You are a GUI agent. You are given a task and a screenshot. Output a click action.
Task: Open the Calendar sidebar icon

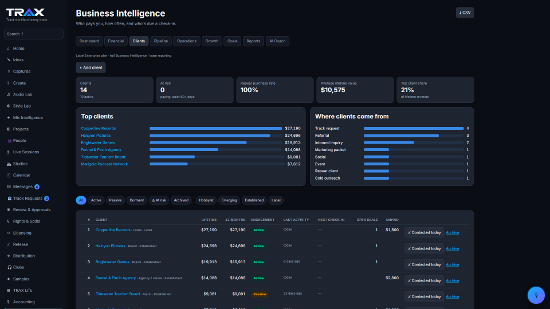coord(9,175)
